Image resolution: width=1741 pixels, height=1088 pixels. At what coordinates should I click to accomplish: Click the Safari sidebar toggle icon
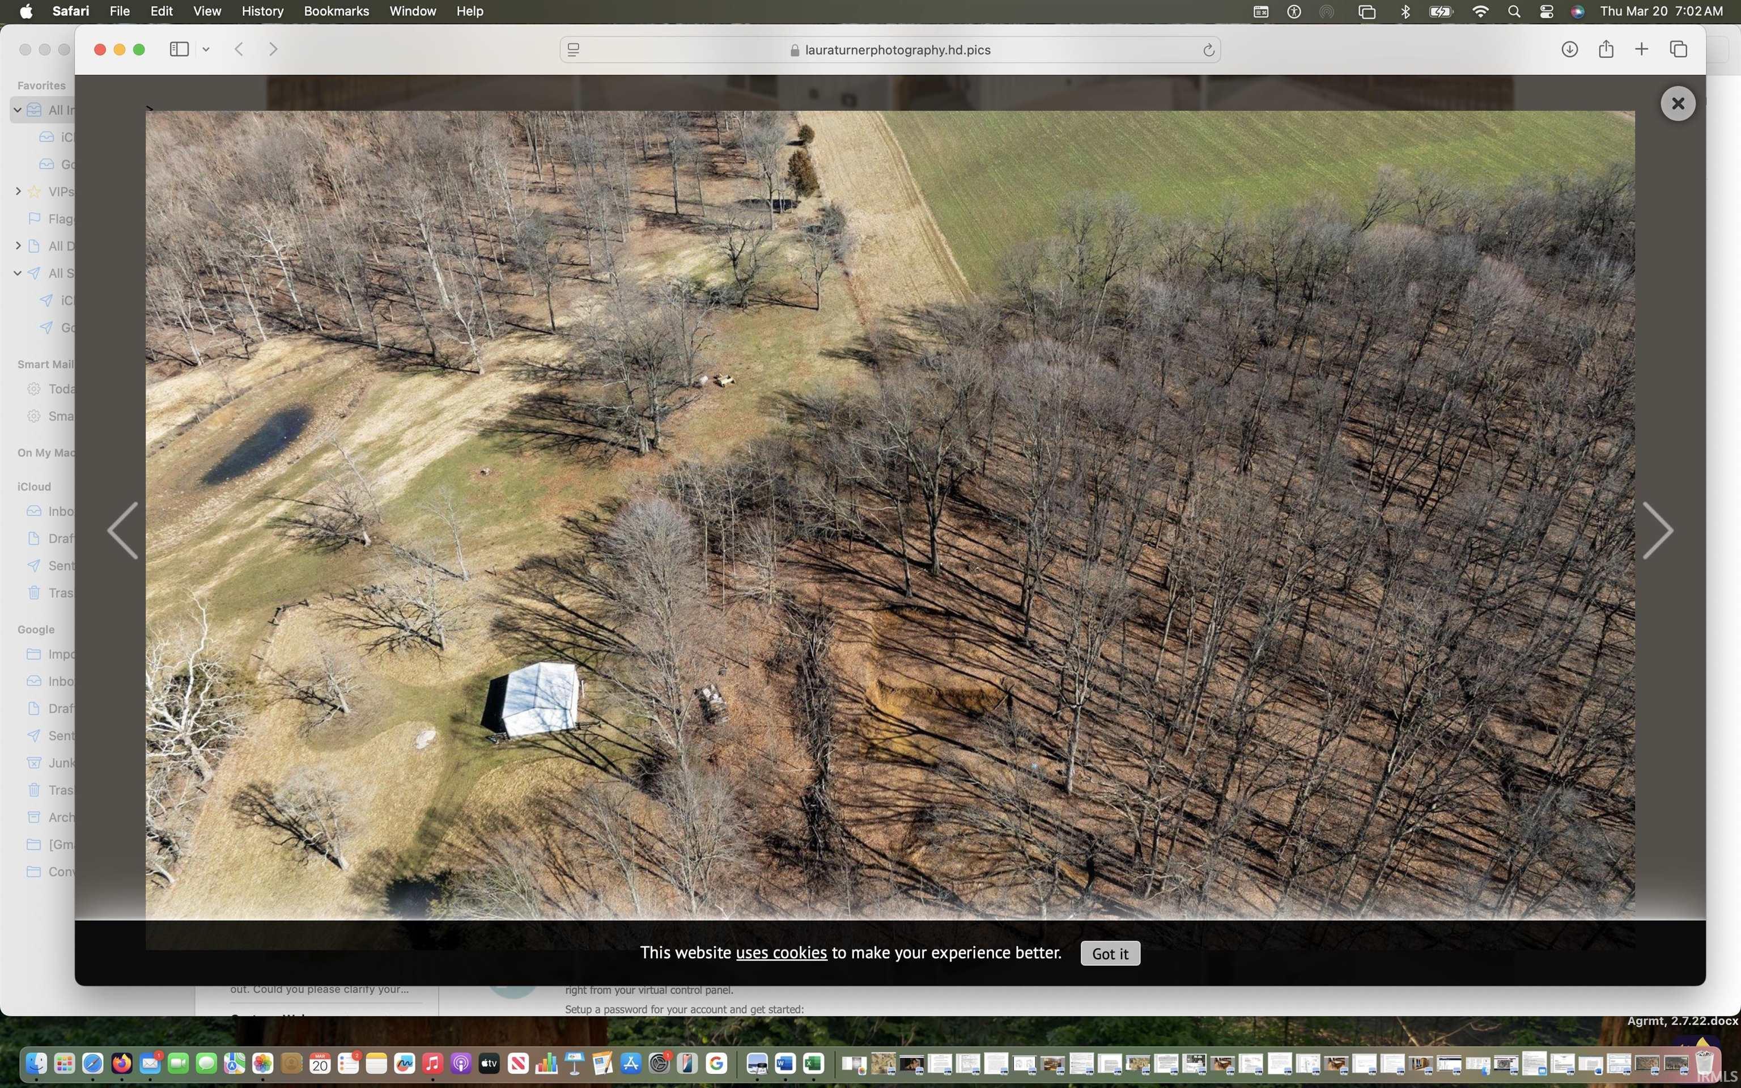pos(179,49)
